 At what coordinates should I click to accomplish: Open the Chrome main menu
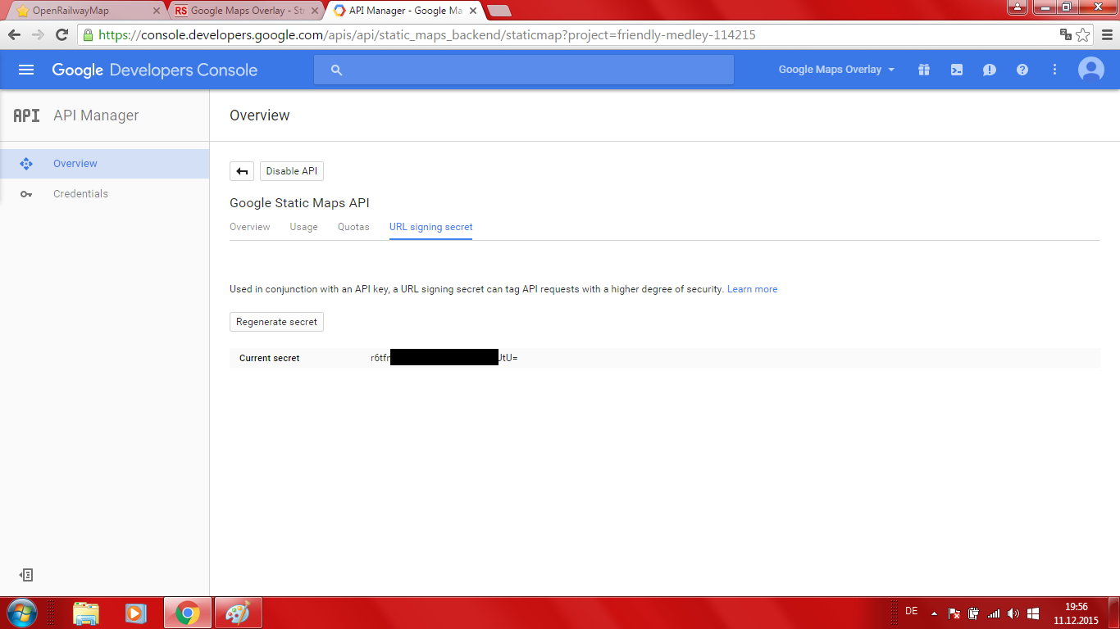pos(1107,35)
